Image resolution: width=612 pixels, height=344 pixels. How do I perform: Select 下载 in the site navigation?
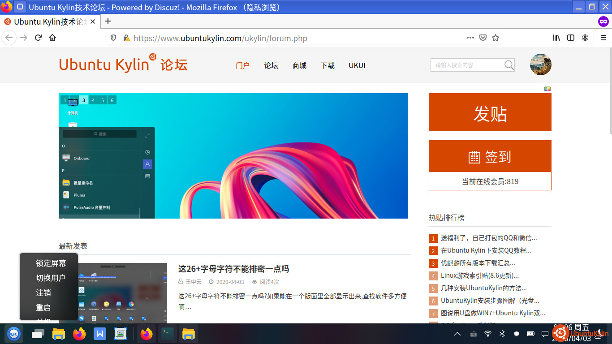[328, 66]
